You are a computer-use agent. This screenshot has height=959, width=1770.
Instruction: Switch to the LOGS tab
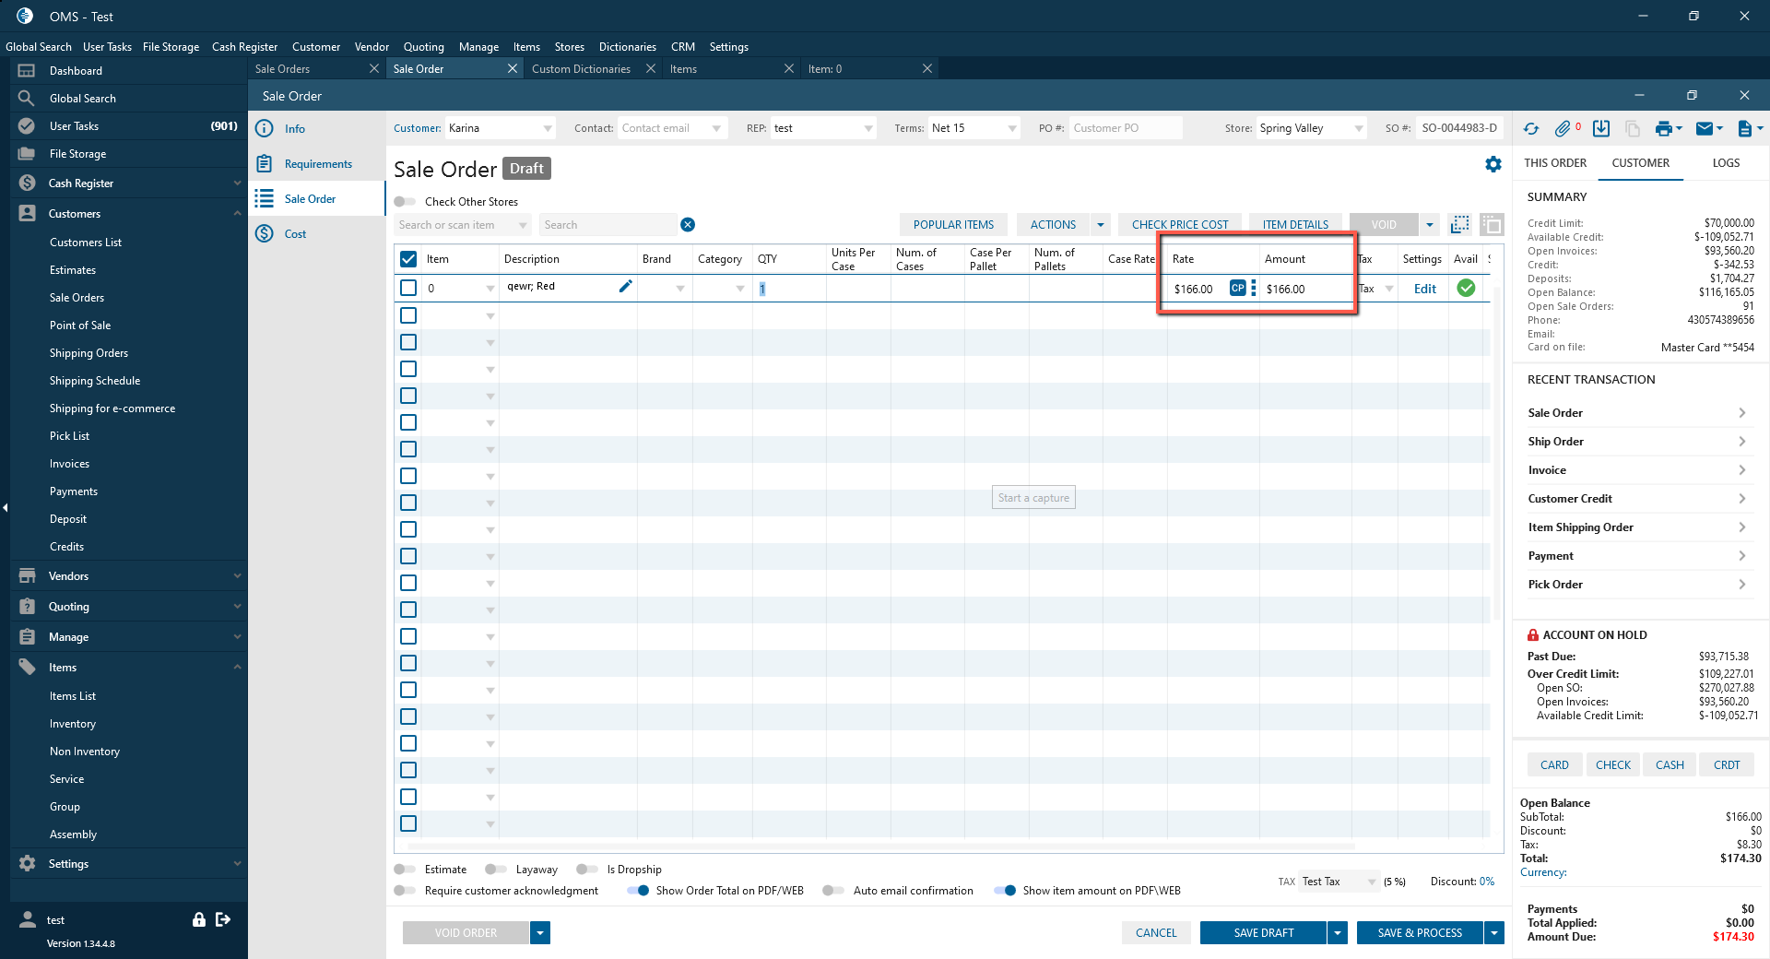point(1726,163)
